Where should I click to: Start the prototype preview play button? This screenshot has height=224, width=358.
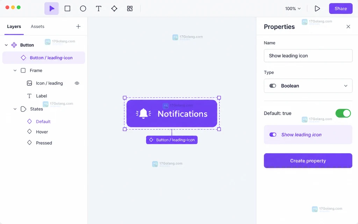(317, 8)
